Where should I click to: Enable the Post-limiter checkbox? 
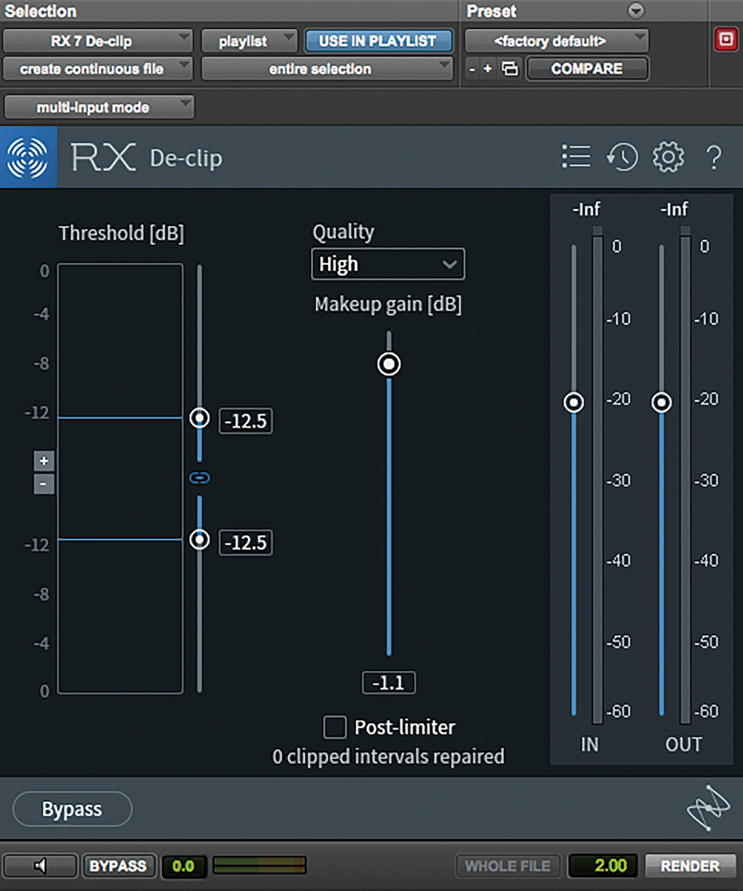click(335, 727)
